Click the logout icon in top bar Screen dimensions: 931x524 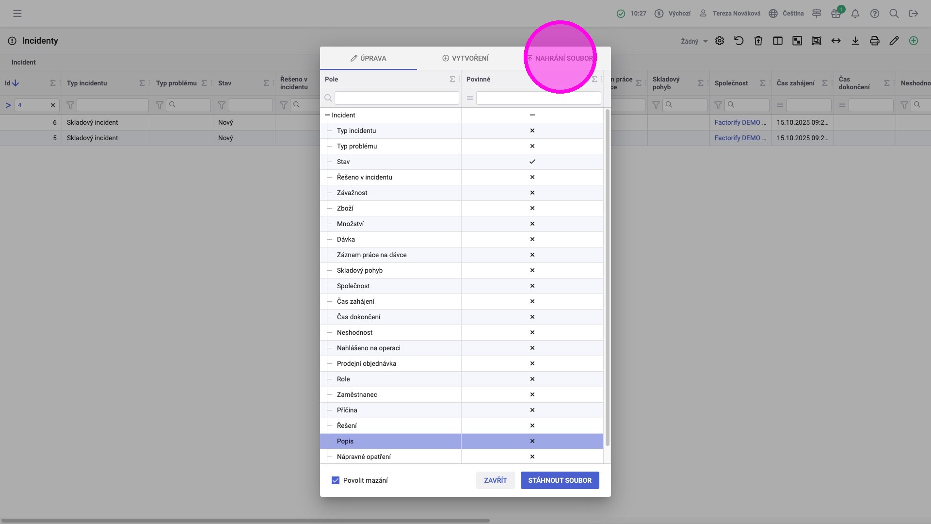pos(914,14)
